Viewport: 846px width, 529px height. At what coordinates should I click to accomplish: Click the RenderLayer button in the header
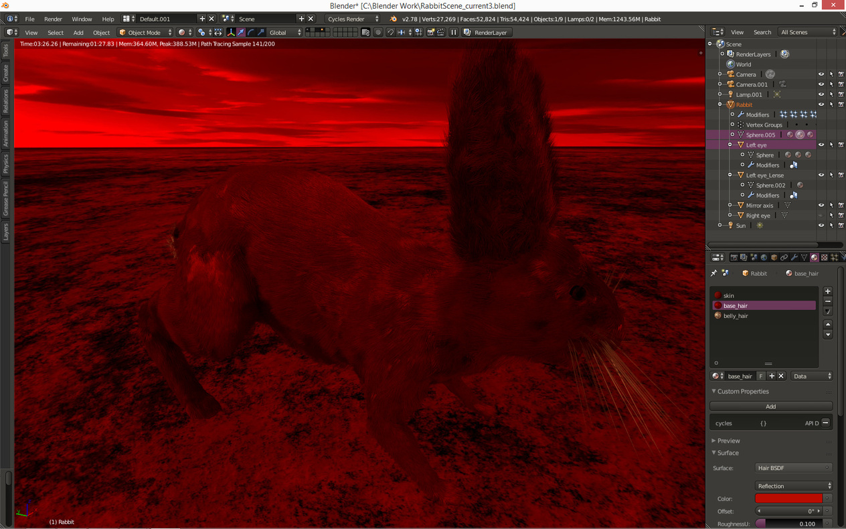click(x=487, y=32)
